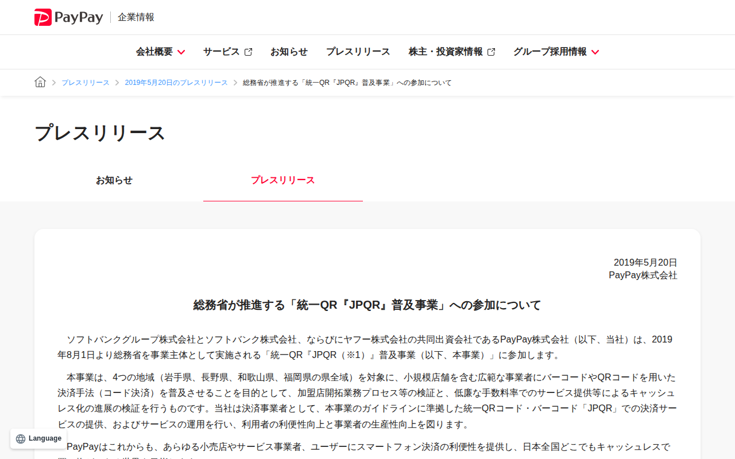Click the PayPay logo
The height and width of the screenshot is (459, 735).
click(68, 17)
